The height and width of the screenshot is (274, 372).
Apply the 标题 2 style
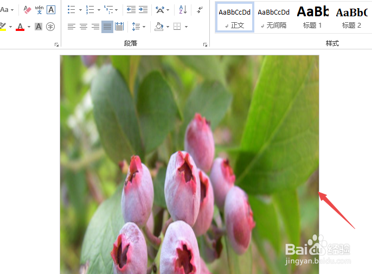pos(351,17)
